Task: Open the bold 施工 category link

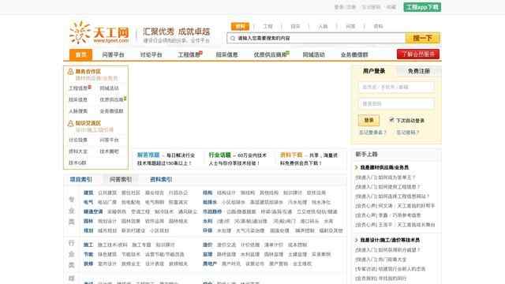Action: [88, 245]
